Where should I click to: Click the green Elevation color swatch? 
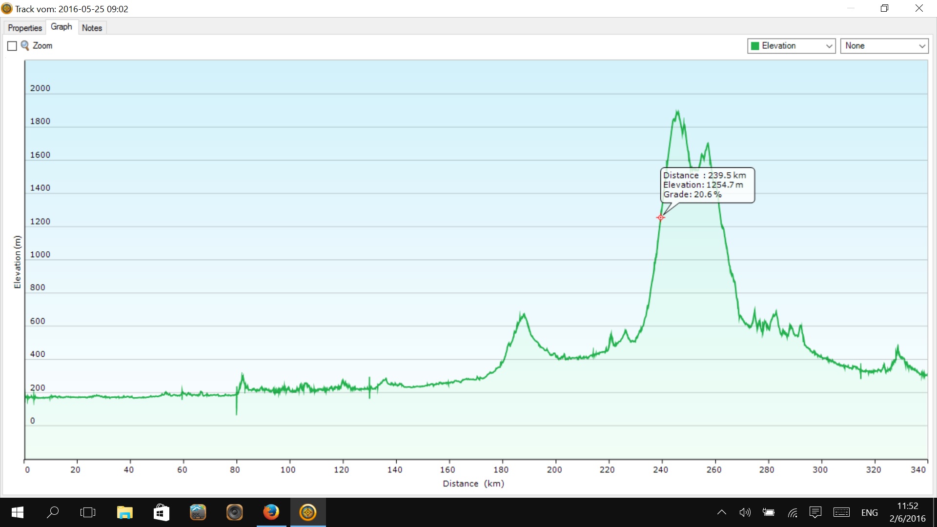(755, 46)
